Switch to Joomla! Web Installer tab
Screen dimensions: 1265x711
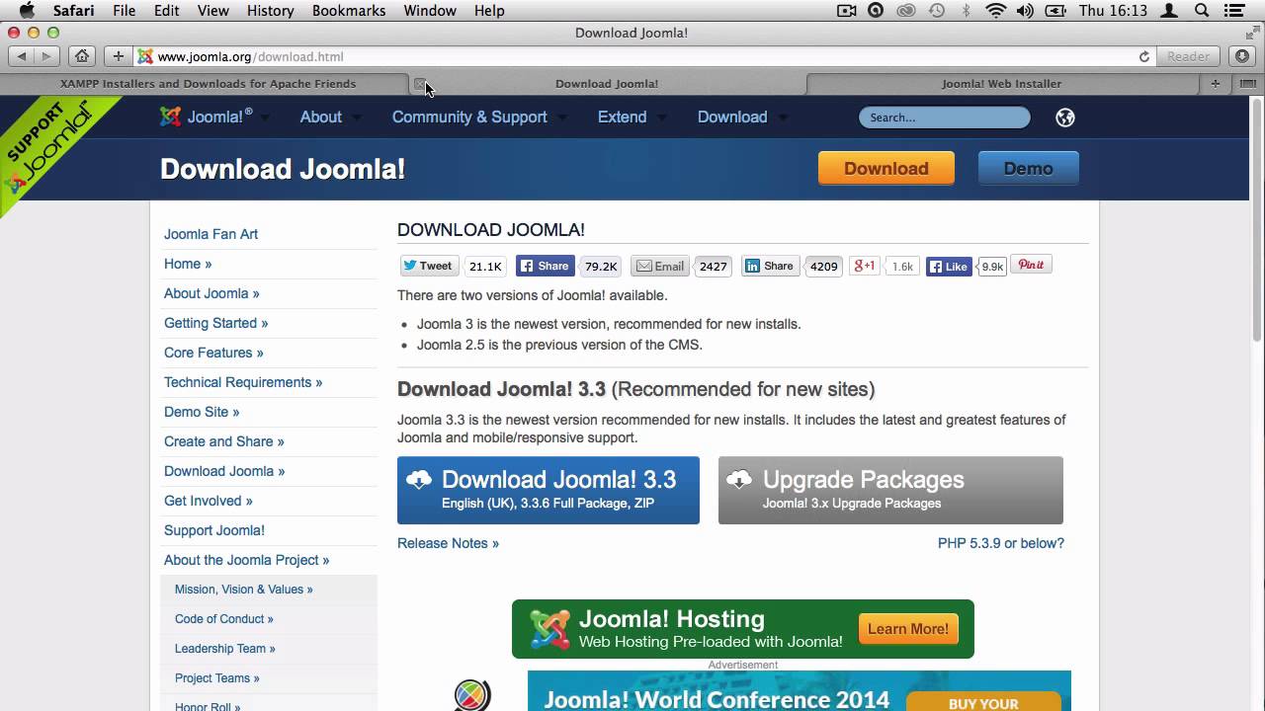click(1001, 84)
